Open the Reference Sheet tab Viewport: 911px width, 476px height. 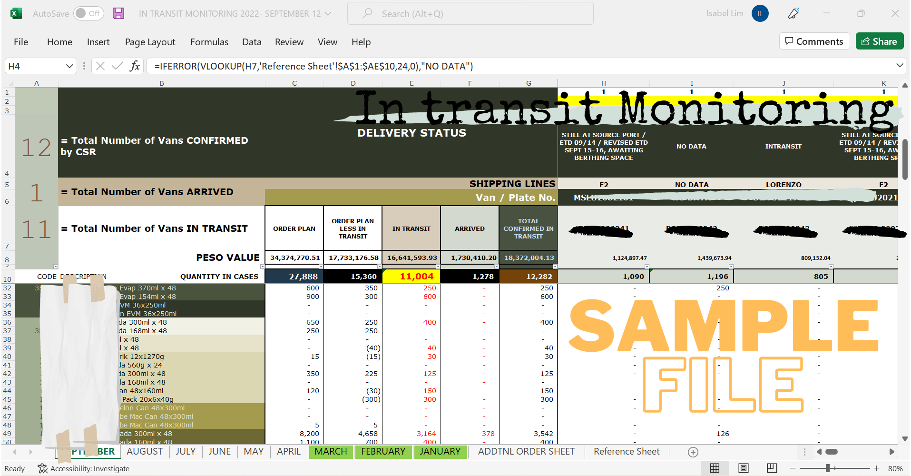(x=627, y=452)
